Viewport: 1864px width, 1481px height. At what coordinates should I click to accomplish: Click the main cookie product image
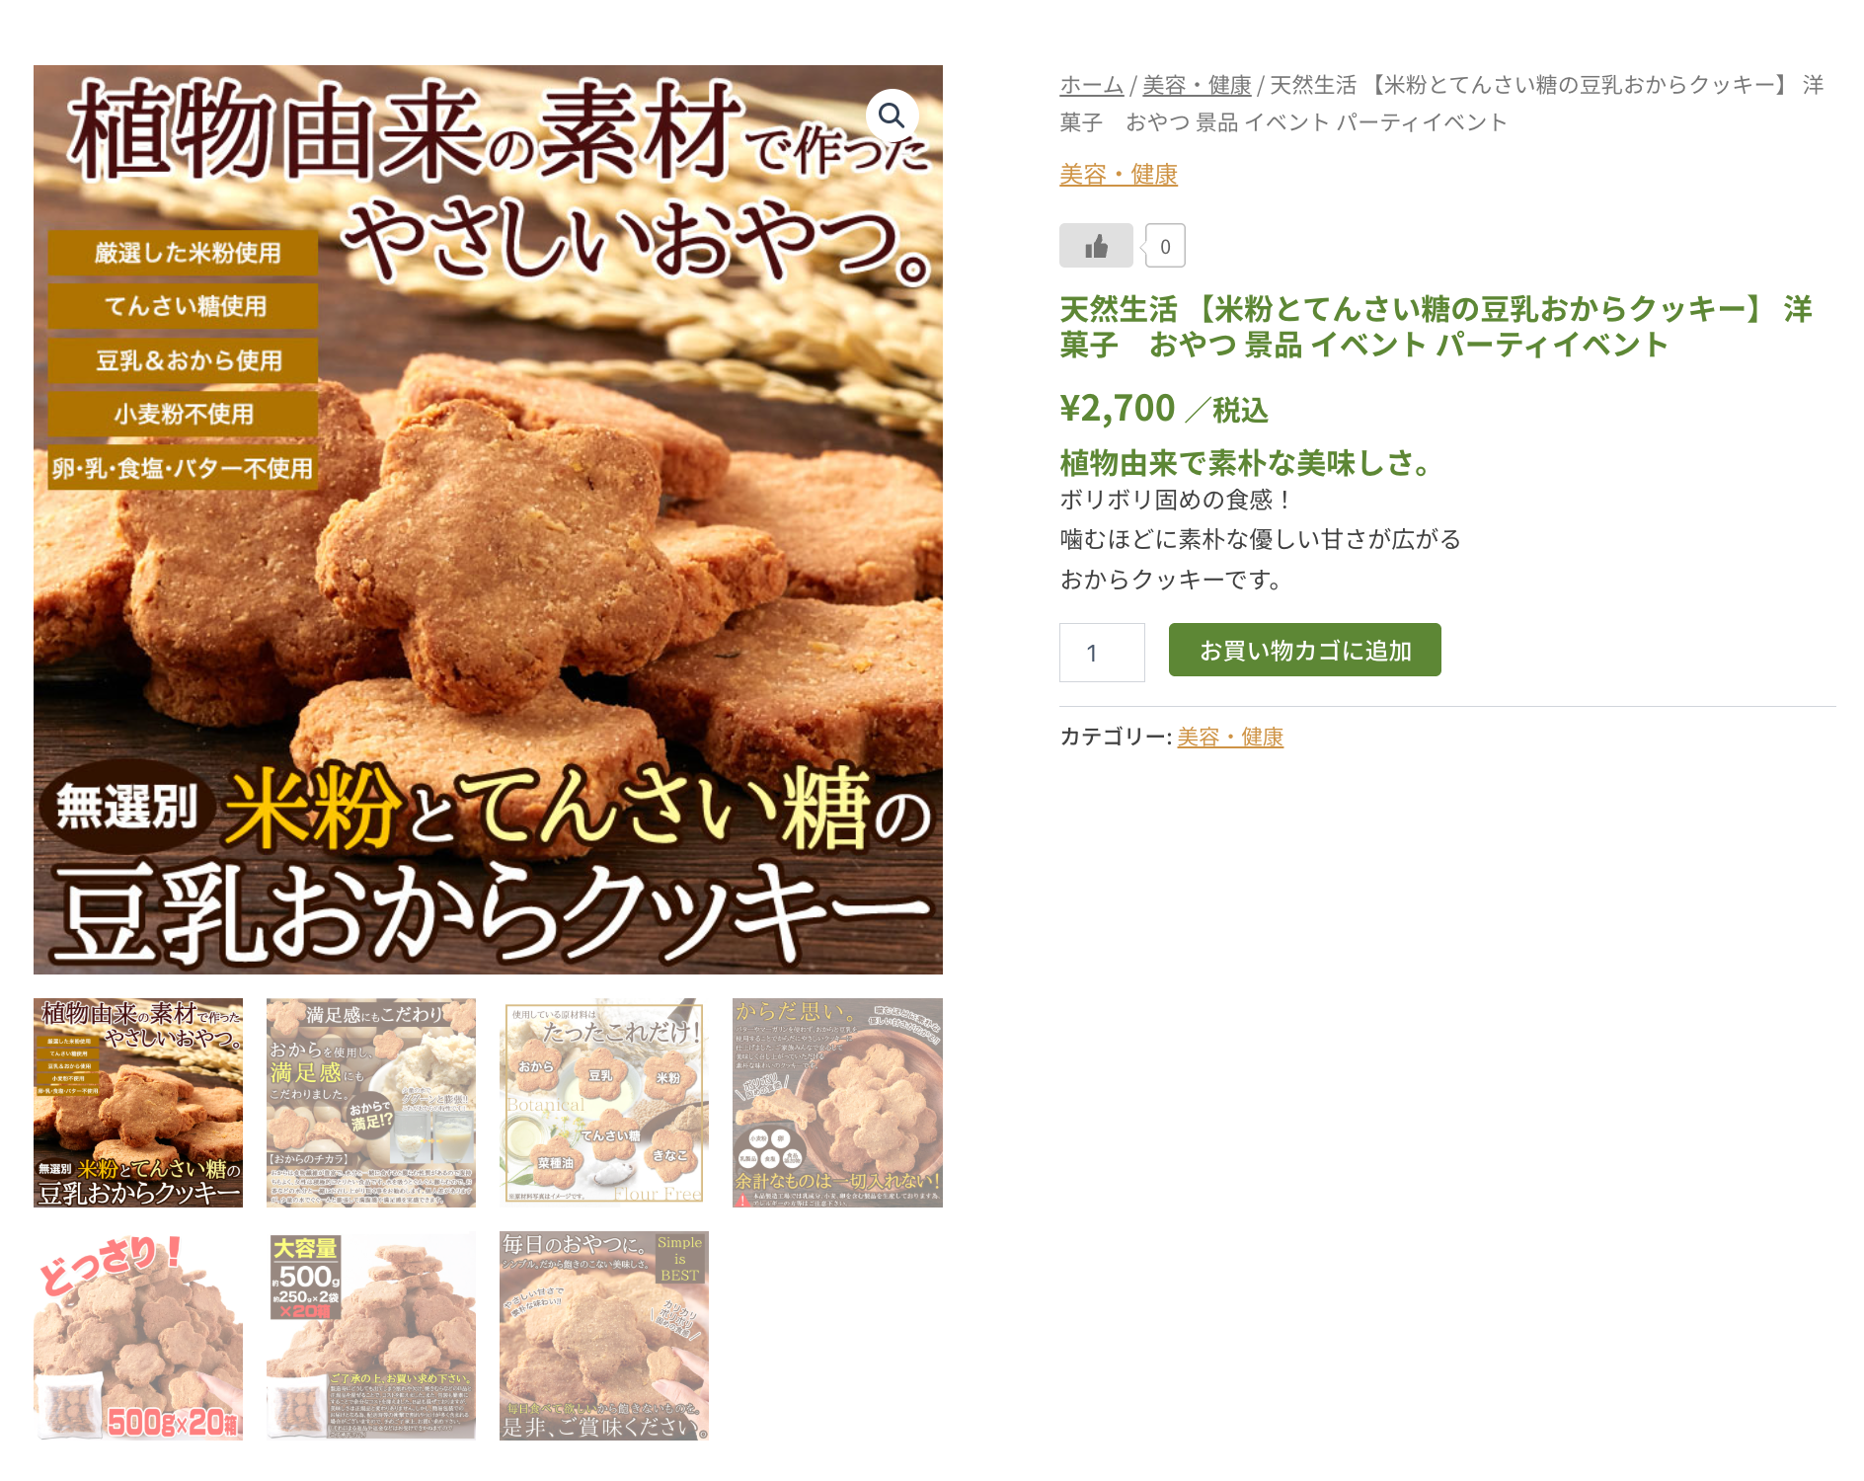pyautogui.click(x=488, y=519)
